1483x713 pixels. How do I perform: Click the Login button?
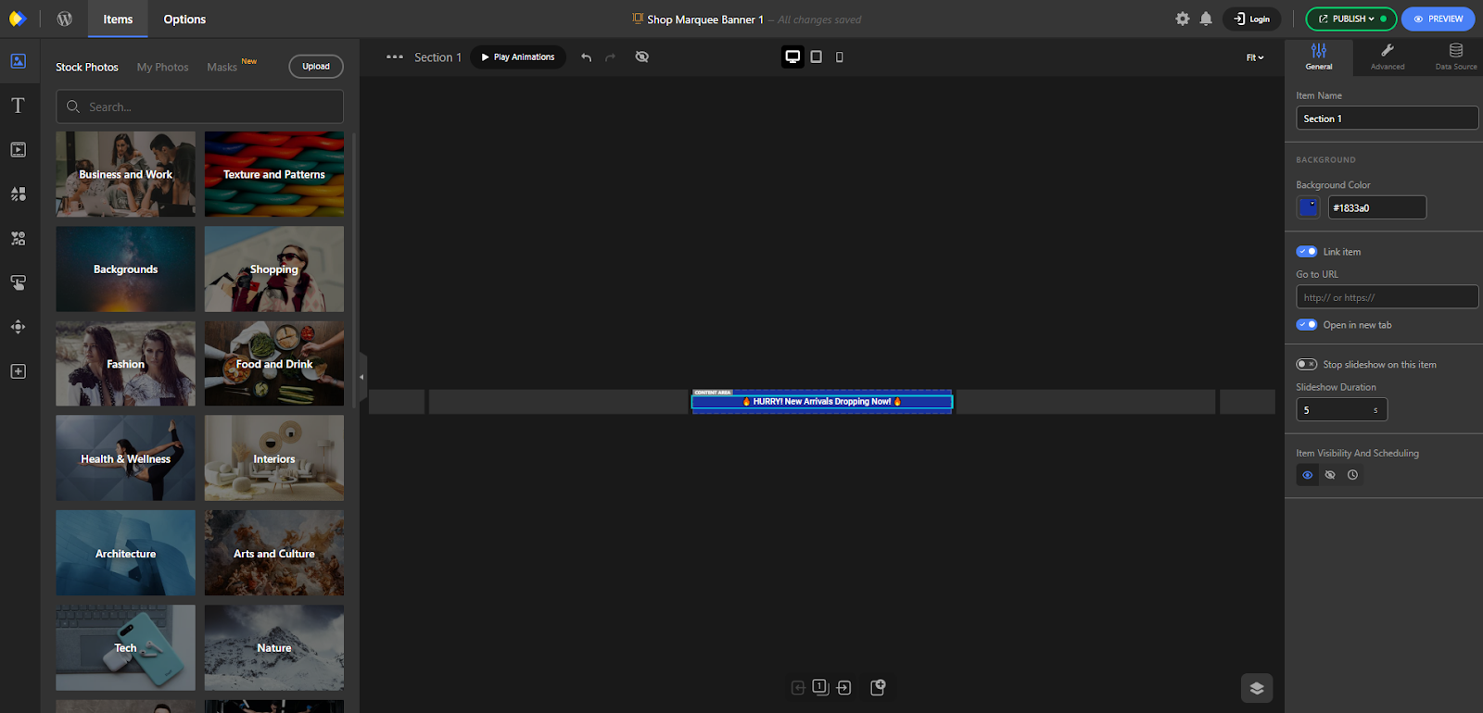1252,19
